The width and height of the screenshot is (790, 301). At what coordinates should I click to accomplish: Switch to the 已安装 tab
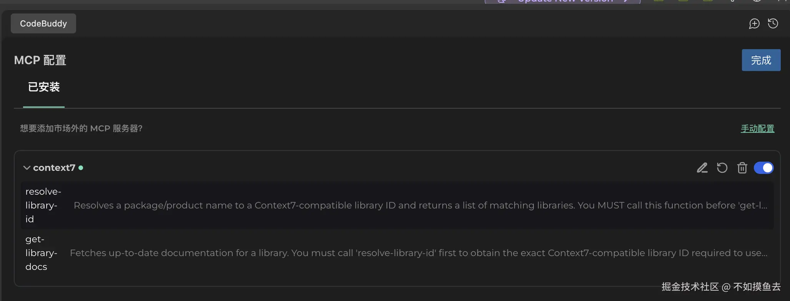coord(44,87)
